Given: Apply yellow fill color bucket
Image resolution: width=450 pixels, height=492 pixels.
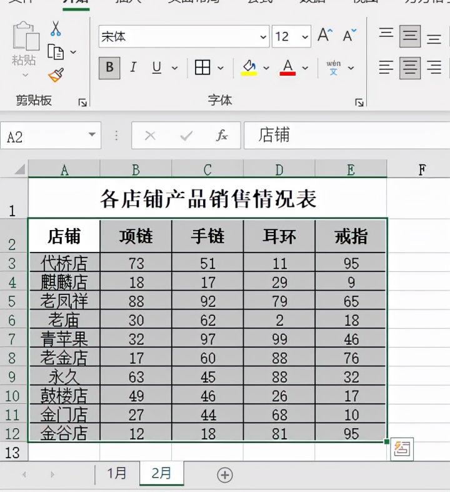Looking at the screenshot, I should 249,68.
